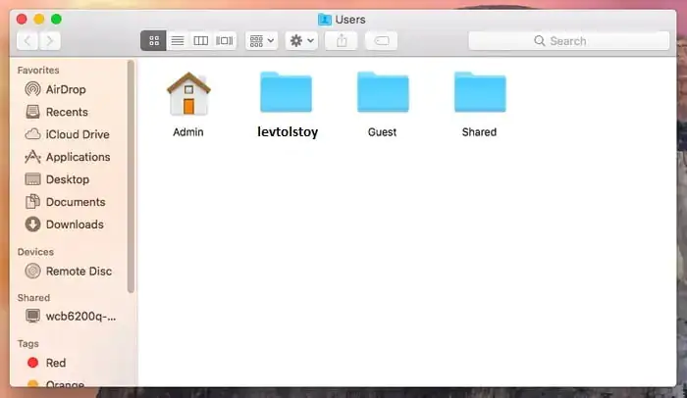Select the Guest folder icon
The width and height of the screenshot is (687, 398).
point(383,92)
